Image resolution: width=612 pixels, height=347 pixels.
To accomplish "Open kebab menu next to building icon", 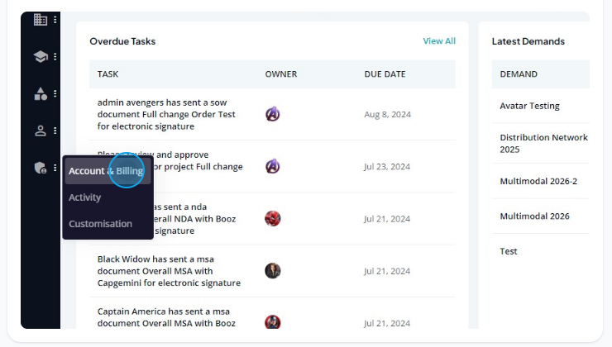I will (55, 19).
